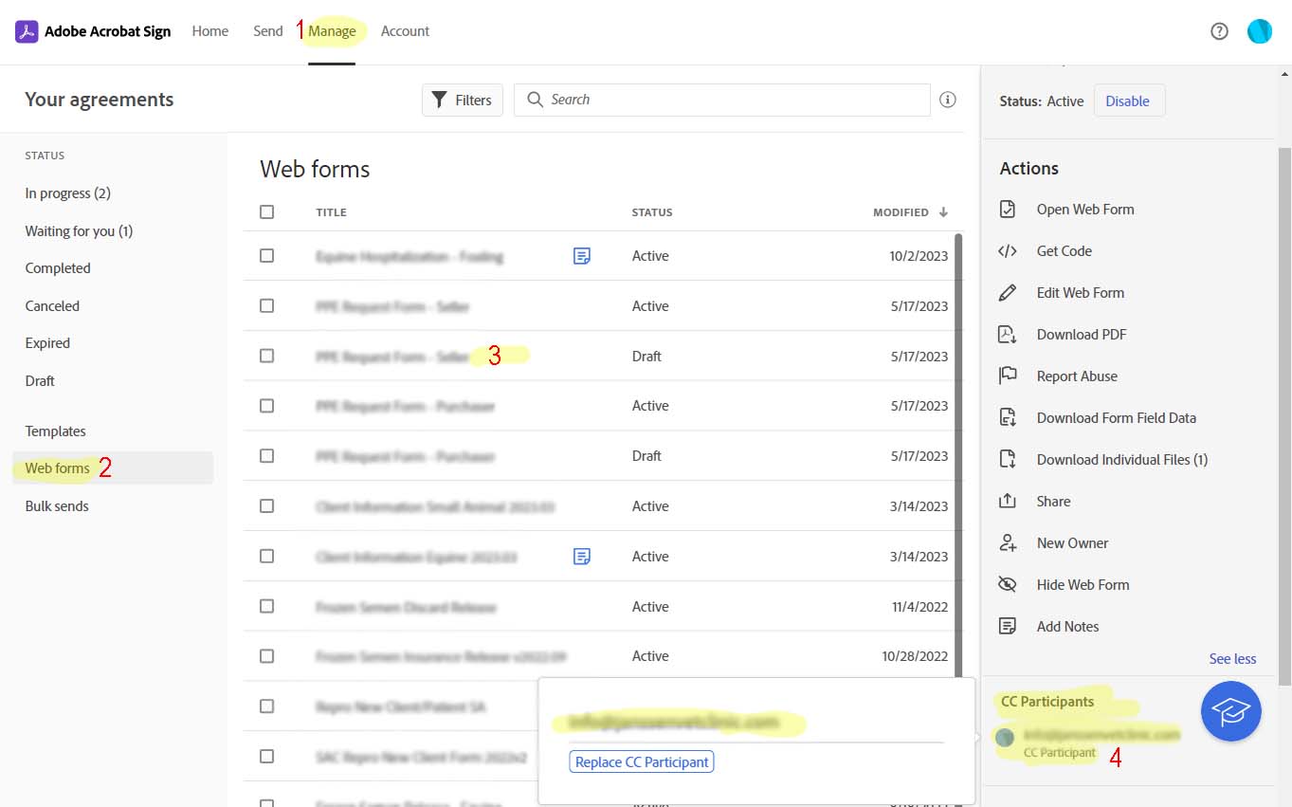Download the form as PDF
Screen dimensions: 1292x807
click(1081, 334)
